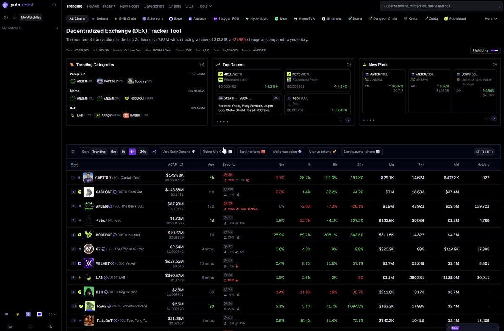Swap the MCAP column display arrows
Screen dimensions: 504x331
click(181, 165)
